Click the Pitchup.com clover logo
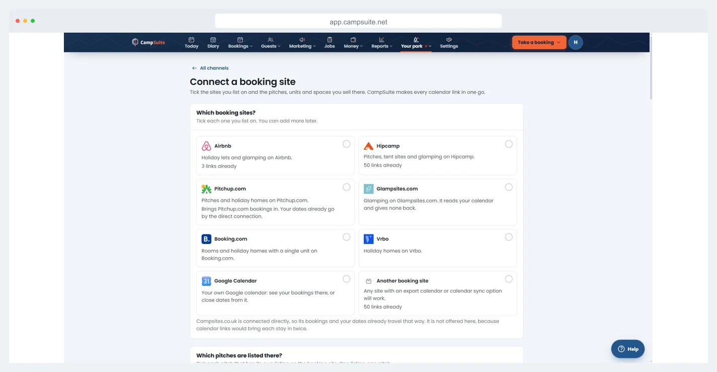Image resolution: width=717 pixels, height=372 pixels. pos(206,189)
